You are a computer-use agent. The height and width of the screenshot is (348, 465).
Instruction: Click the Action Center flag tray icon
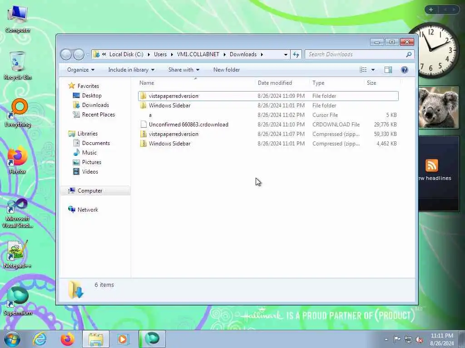point(397,339)
